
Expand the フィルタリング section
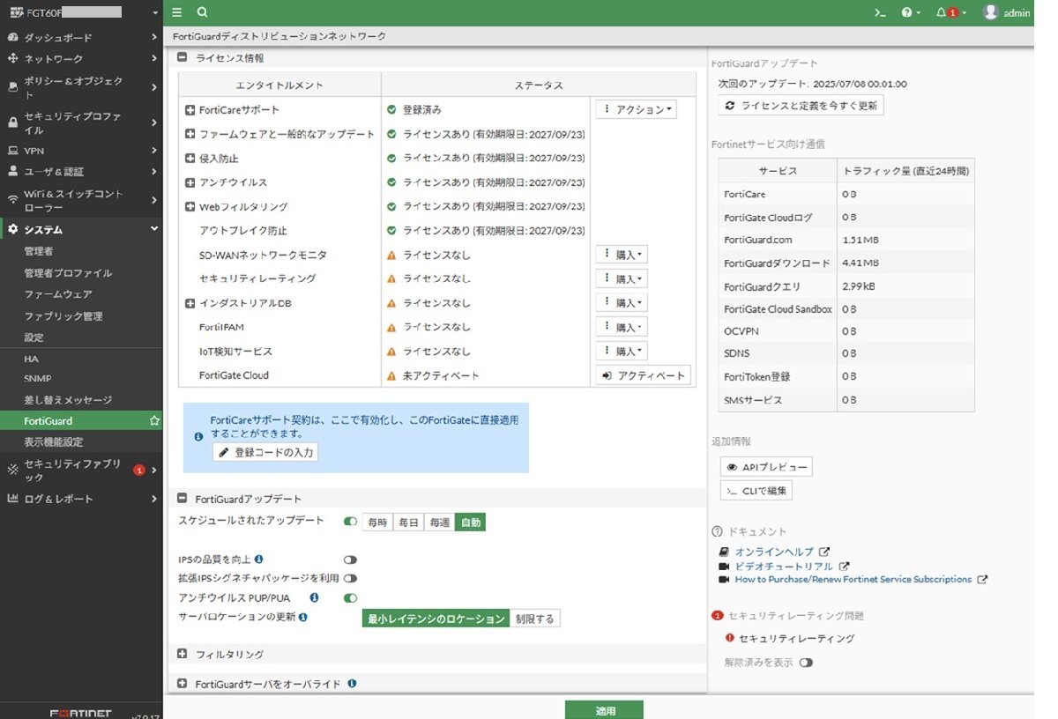[183, 654]
